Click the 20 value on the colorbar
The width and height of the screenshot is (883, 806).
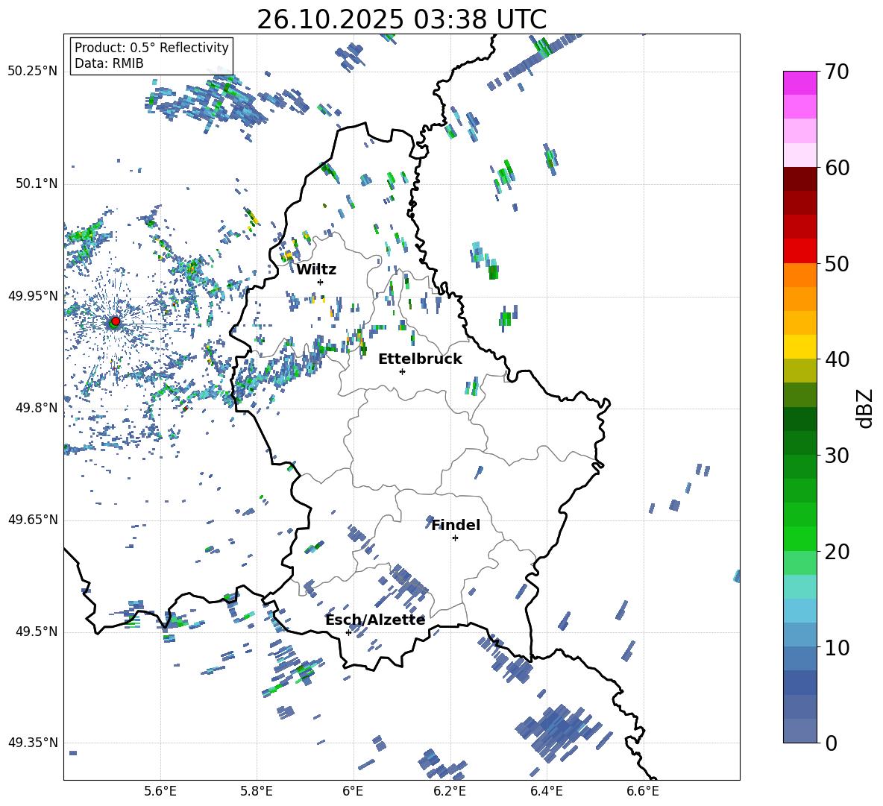(837, 552)
